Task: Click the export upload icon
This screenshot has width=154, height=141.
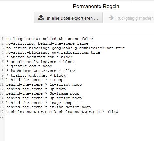Action: pyautogui.click(x=41, y=18)
